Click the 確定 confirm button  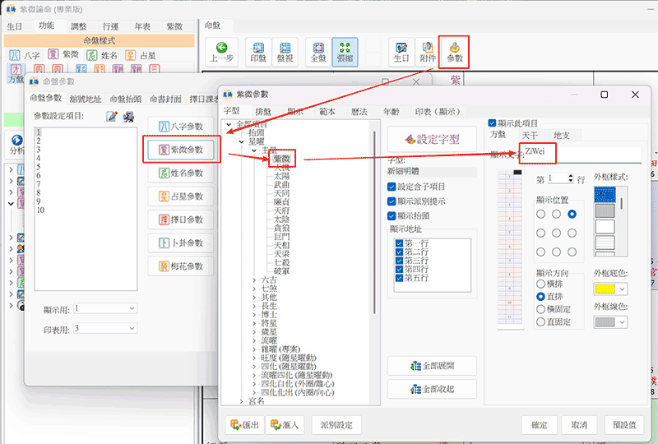pyautogui.click(x=539, y=425)
